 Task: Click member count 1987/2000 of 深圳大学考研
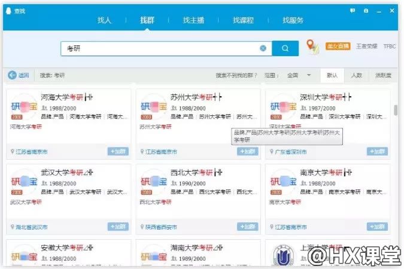[322, 108]
